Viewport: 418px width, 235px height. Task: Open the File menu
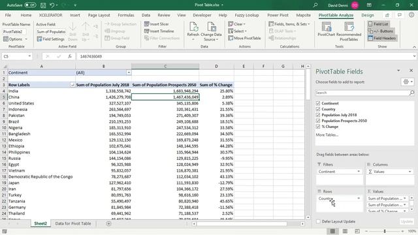[8, 15]
